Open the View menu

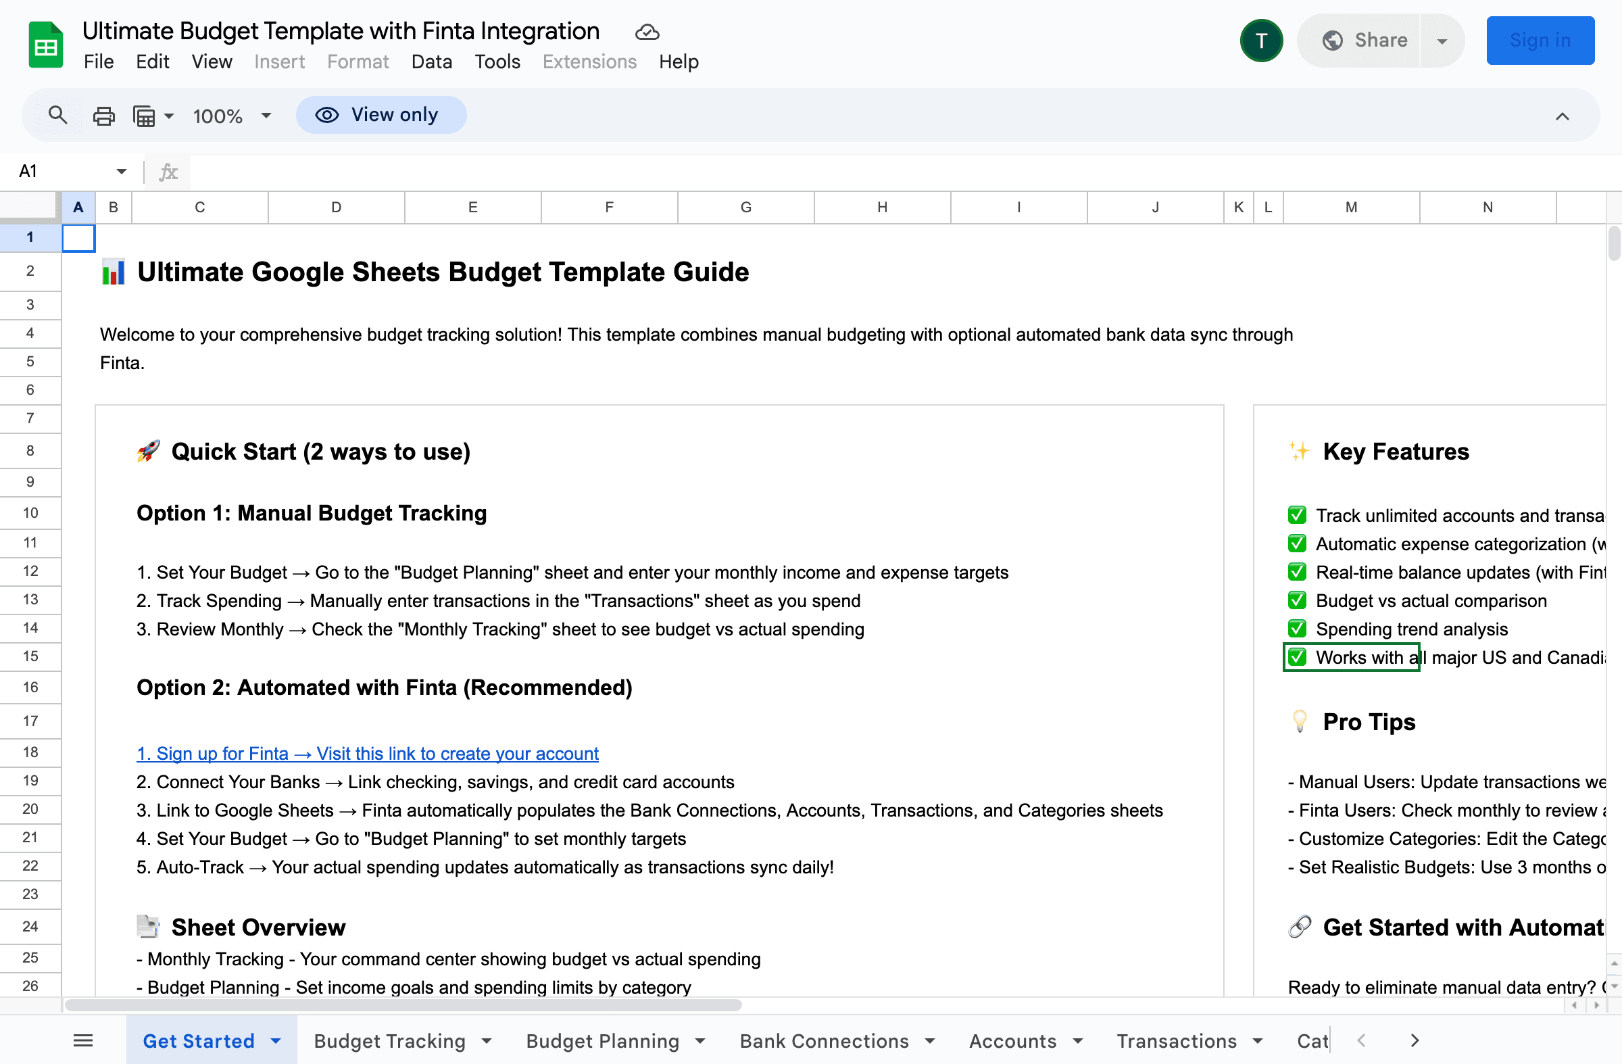pos(212,62)
